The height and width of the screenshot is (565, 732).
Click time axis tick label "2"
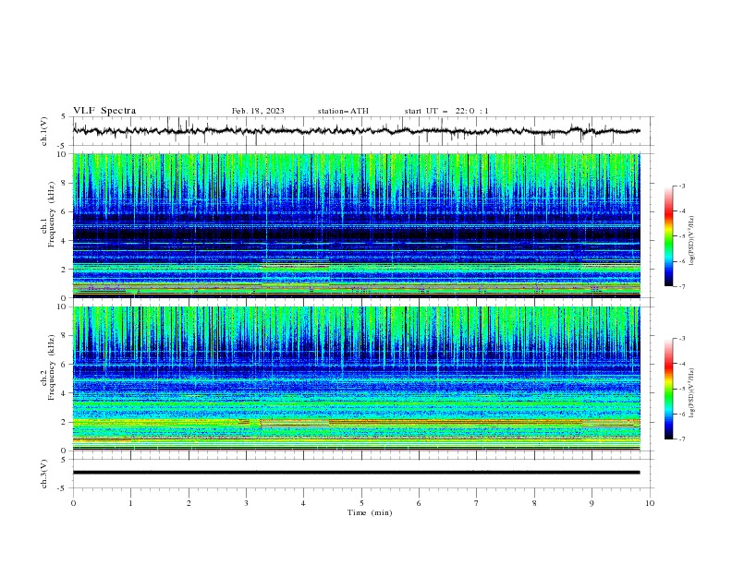(x=189, y=503)
